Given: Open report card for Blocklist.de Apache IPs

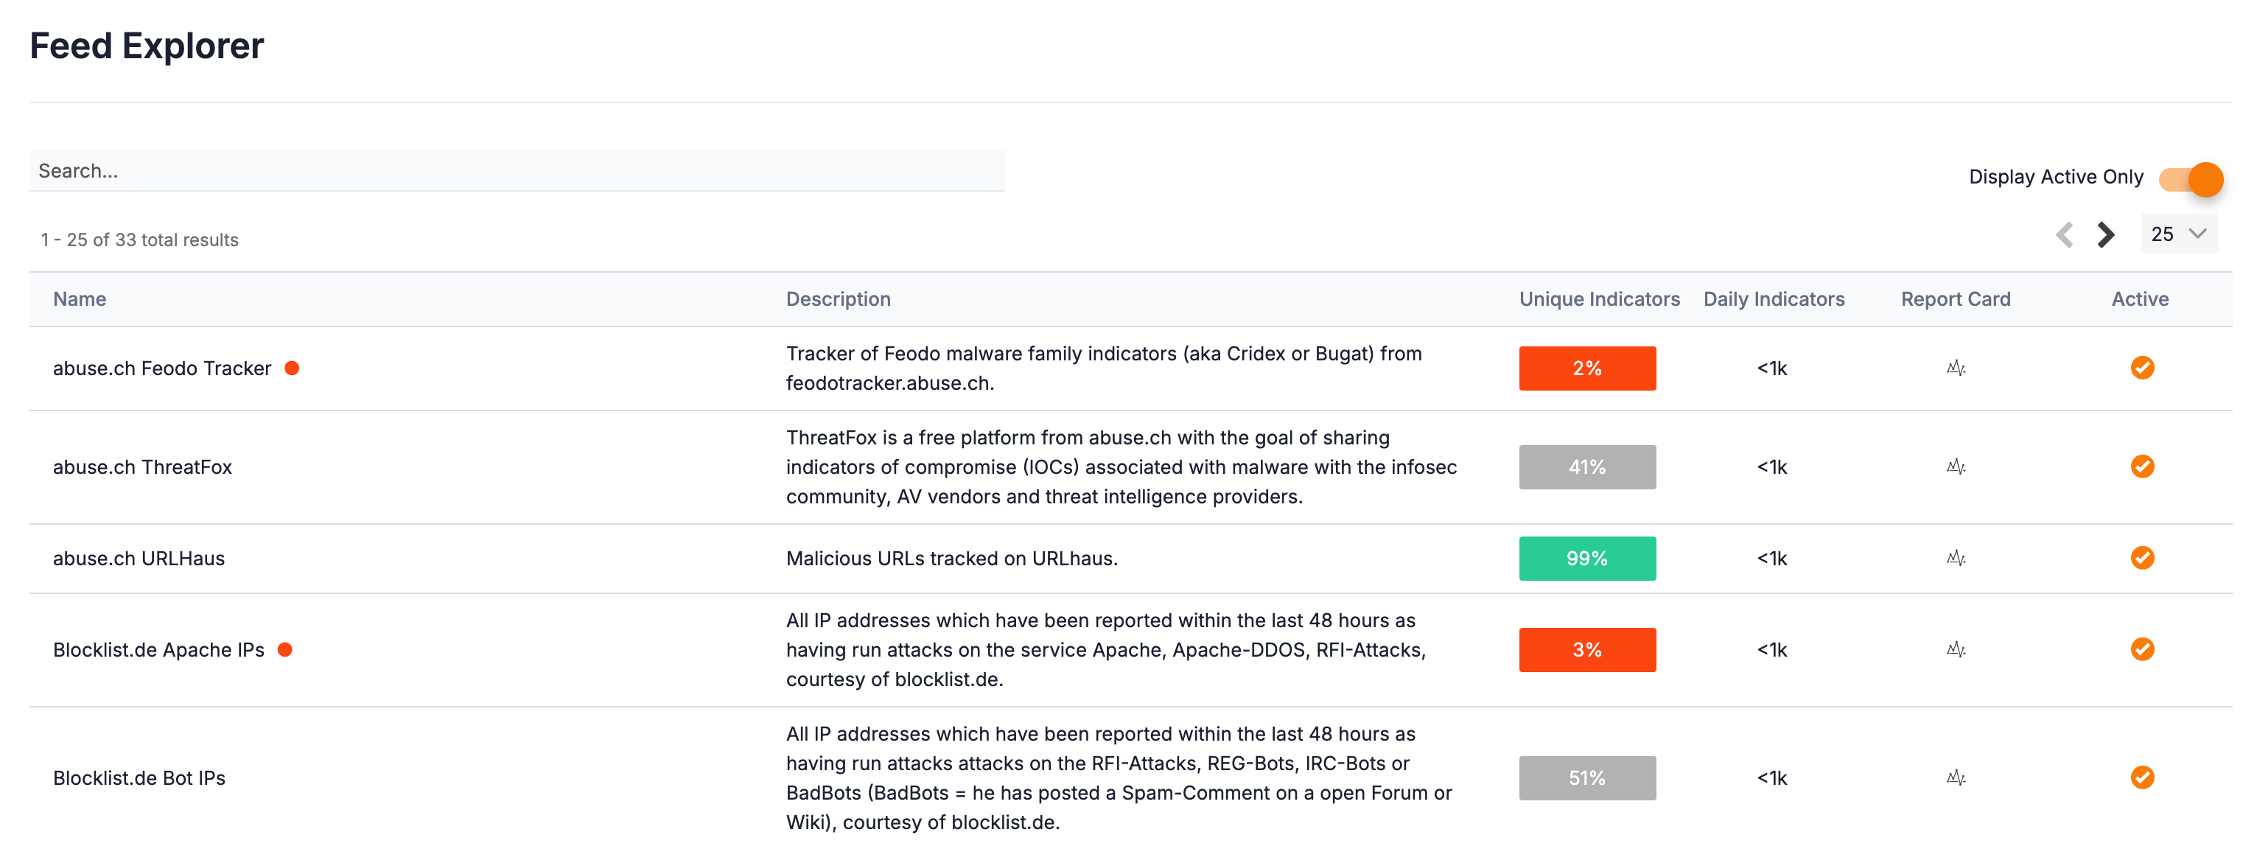Looking at the screenshot, I should [1956, 649].
